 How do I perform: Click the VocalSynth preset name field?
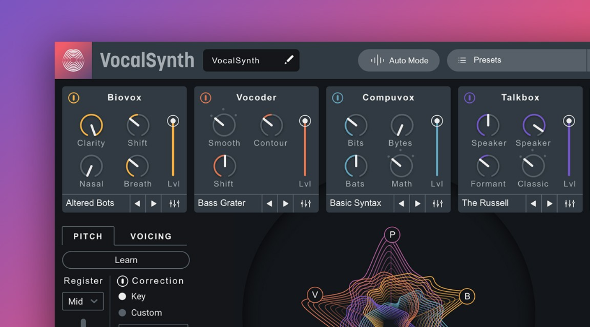[x=251, y=60]
